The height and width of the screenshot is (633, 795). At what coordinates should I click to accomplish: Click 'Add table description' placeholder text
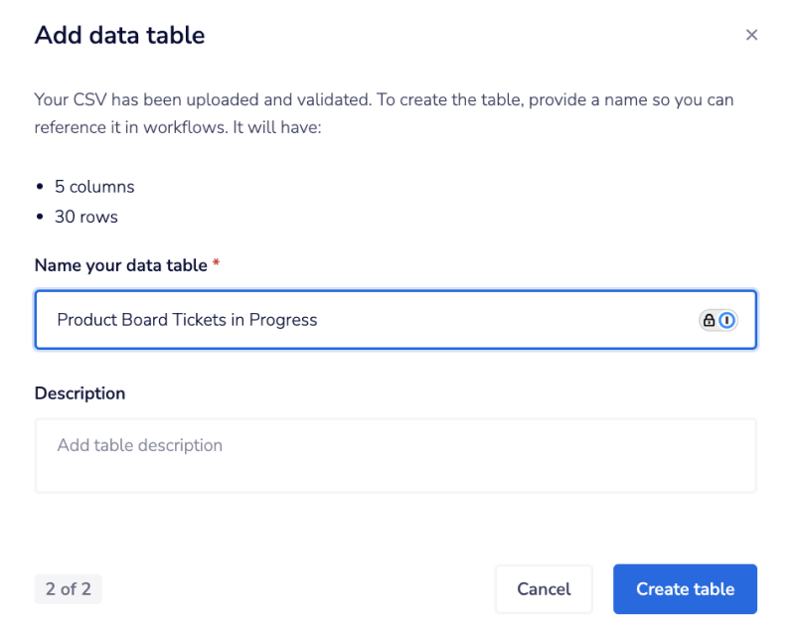point(139,445)
